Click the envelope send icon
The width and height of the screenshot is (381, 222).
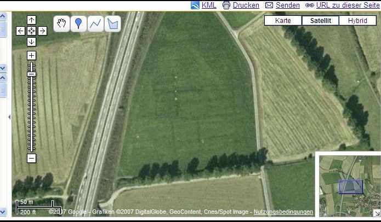click(x=269, y=5)
